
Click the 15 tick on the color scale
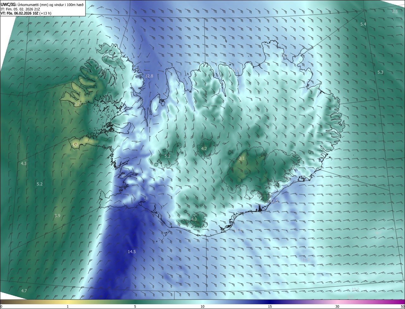click(x=270, y=306)
